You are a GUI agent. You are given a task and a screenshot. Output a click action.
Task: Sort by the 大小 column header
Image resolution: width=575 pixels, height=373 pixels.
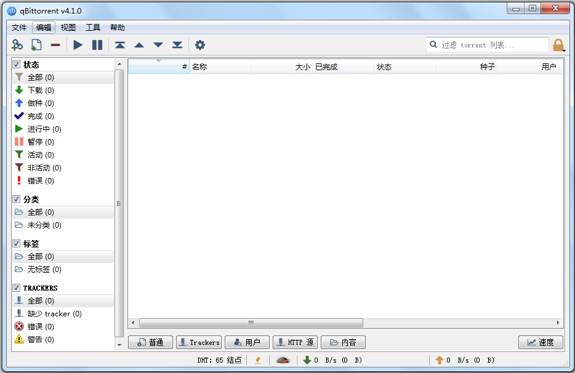pyautogui.click(x=281, y=66)
